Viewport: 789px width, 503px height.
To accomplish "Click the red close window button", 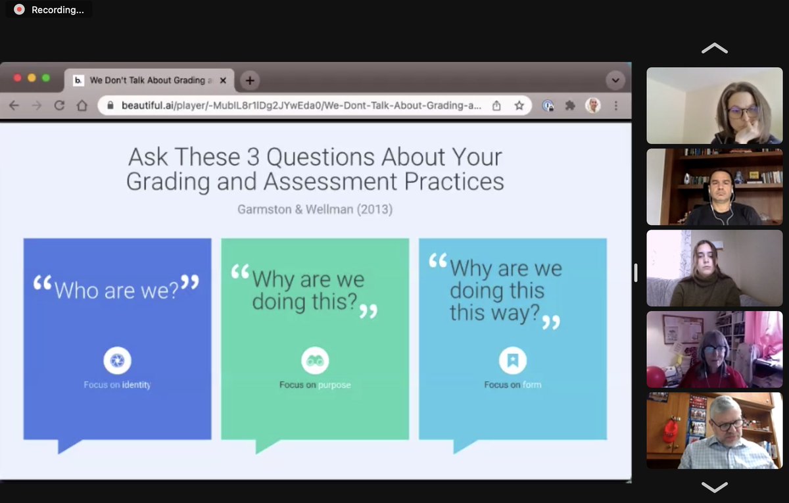I will click(18, 78).
